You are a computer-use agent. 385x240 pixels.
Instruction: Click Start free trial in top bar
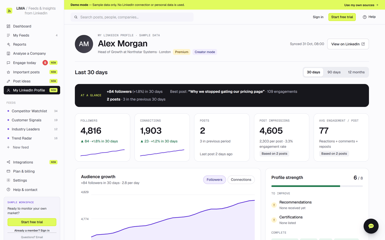[x=342, y=17]
